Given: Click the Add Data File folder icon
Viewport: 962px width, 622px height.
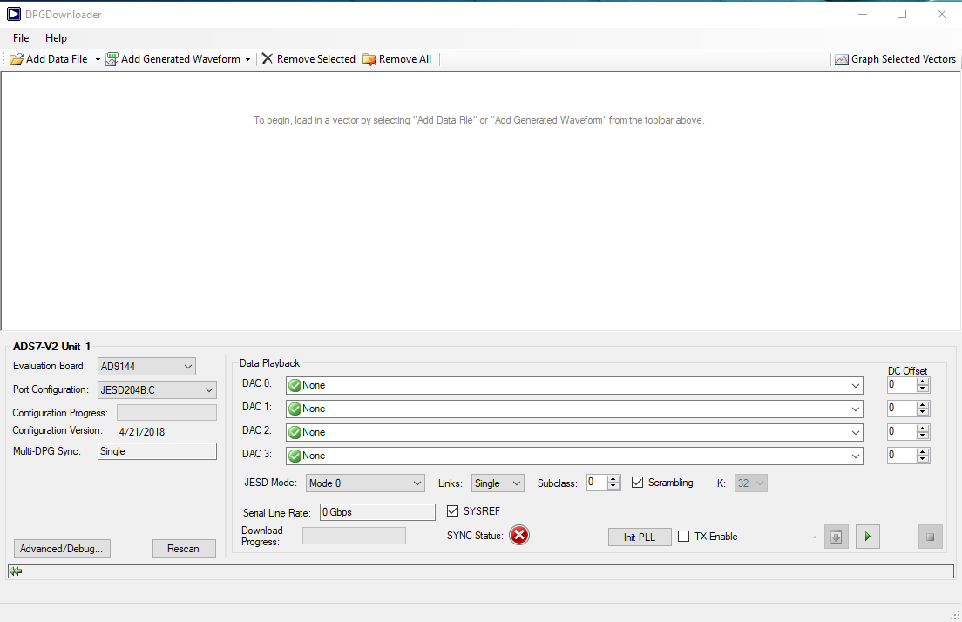Looking at the screenshot, I should [17, 59].
